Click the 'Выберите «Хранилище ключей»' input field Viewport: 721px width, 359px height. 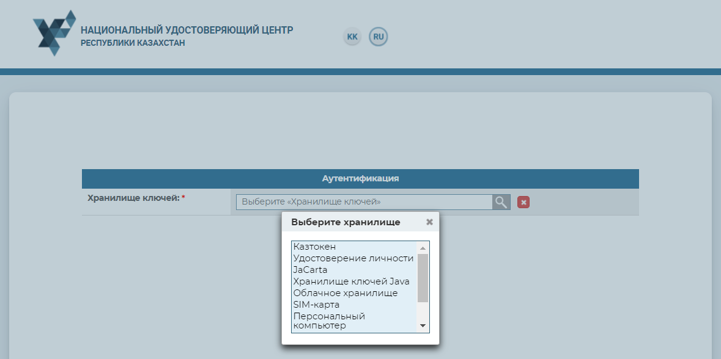364,202
